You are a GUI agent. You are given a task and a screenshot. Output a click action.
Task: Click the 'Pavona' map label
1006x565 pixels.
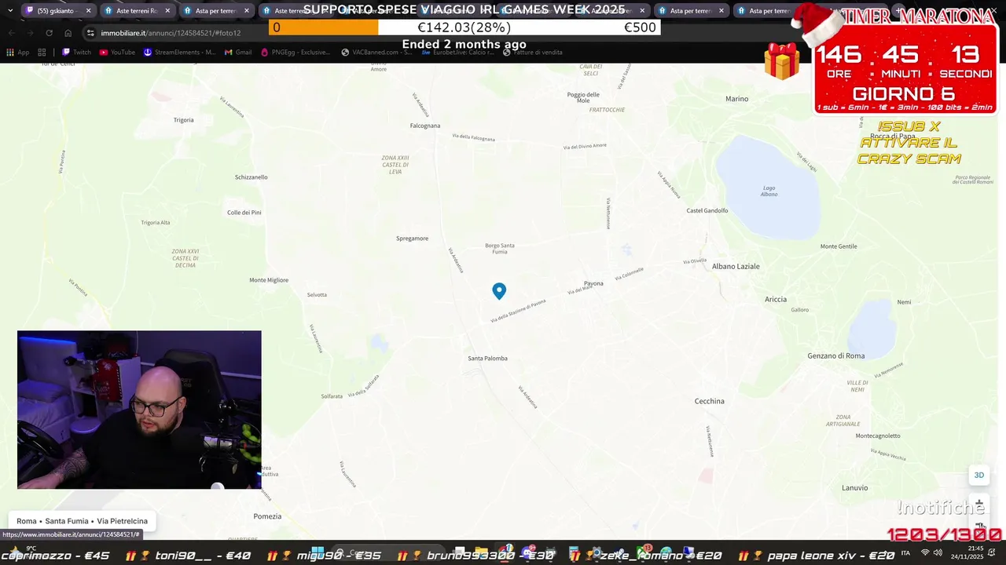click(x=593, y=284)
